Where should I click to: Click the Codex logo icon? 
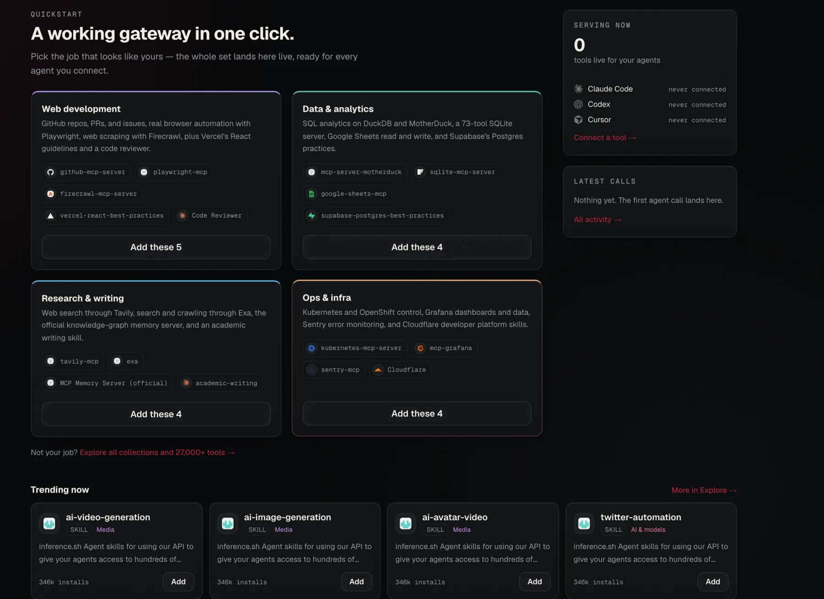pyautogui.click(x=579, y=104)
